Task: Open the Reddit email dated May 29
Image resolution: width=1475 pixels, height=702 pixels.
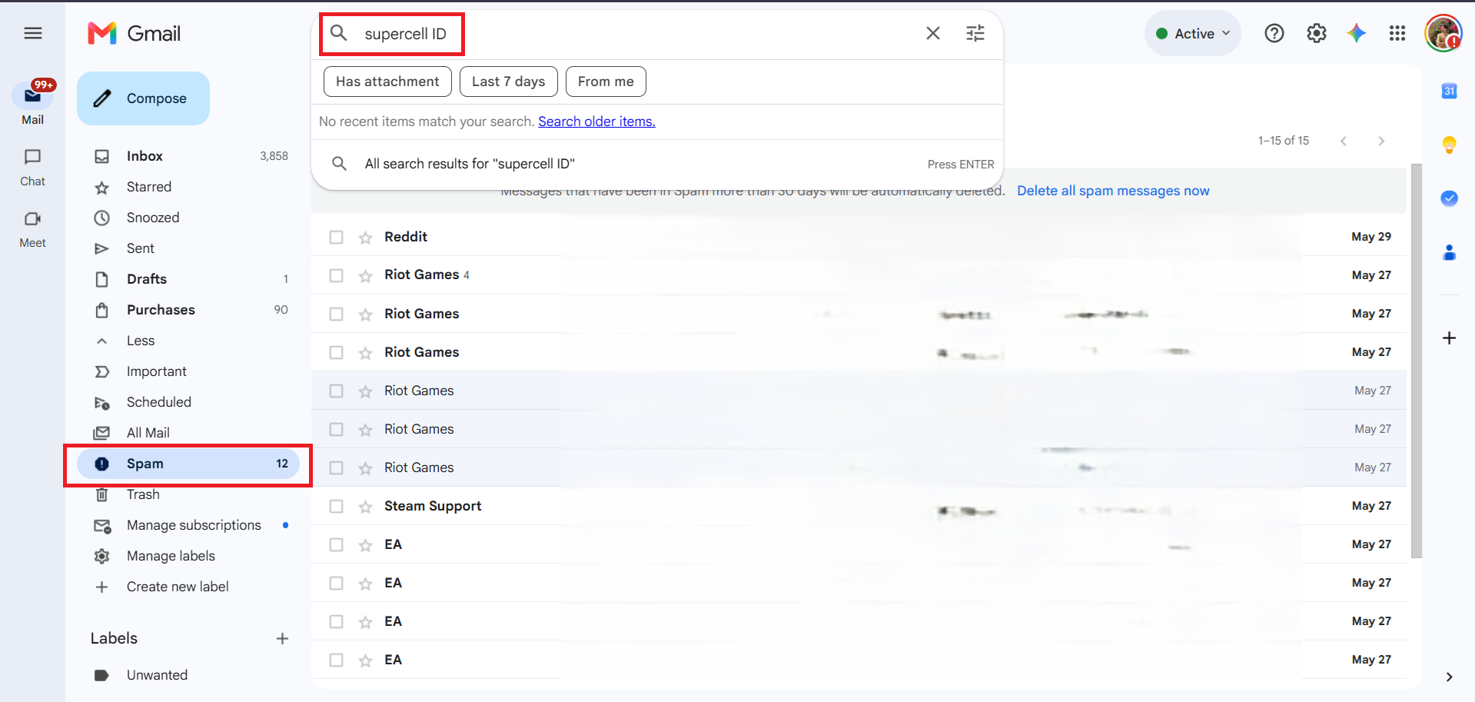Action: [x=859, y=237]
